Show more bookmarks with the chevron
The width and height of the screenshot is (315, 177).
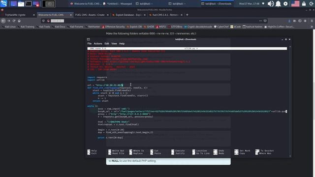tap(312, 27)
